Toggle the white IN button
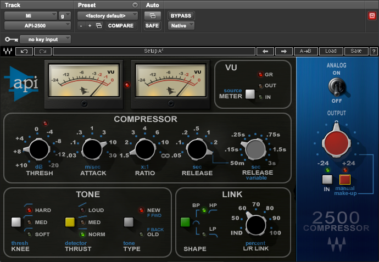The width and height of the screenshot is (379, 262). click(327, 180)
